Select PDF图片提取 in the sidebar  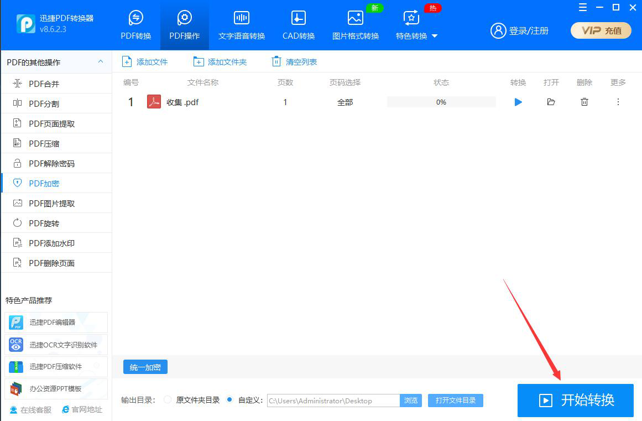[56, 203]
